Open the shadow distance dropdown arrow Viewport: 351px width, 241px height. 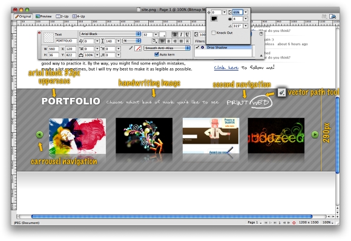coord(224,12)
